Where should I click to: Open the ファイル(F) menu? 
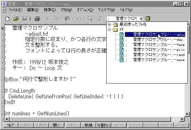[15, 10]
